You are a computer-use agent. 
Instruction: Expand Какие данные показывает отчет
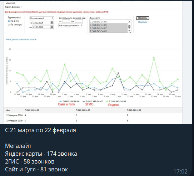click(x=21, y=40)
